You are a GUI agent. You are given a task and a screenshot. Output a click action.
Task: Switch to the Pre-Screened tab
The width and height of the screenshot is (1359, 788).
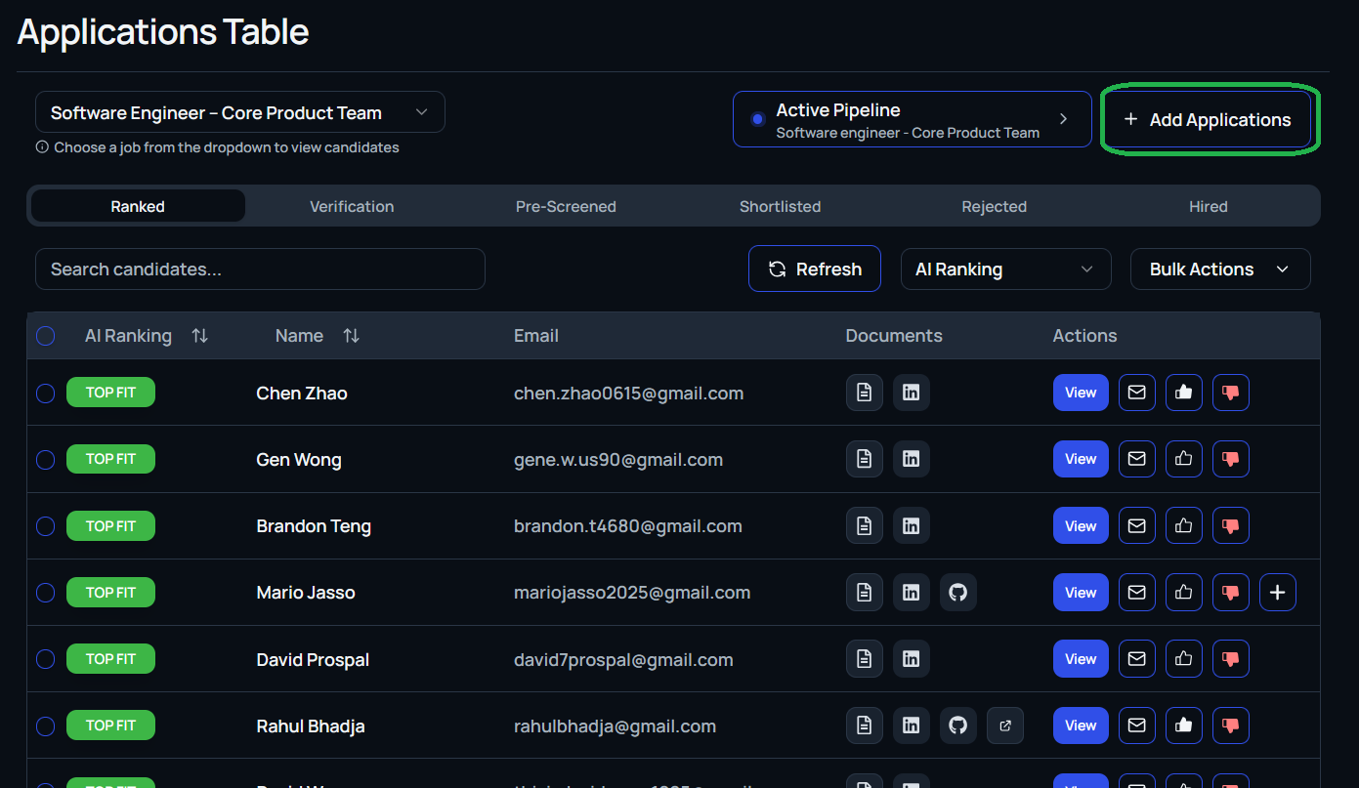click(566, 206)
